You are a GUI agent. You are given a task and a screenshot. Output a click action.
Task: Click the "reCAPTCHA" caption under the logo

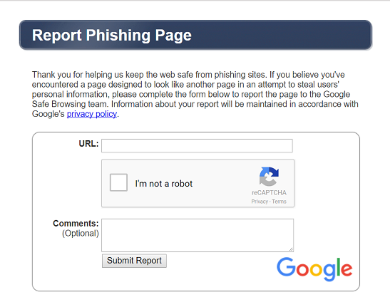(269, 193)
